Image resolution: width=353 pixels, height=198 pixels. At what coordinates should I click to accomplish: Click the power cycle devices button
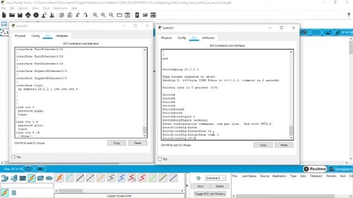click(28, 169)
